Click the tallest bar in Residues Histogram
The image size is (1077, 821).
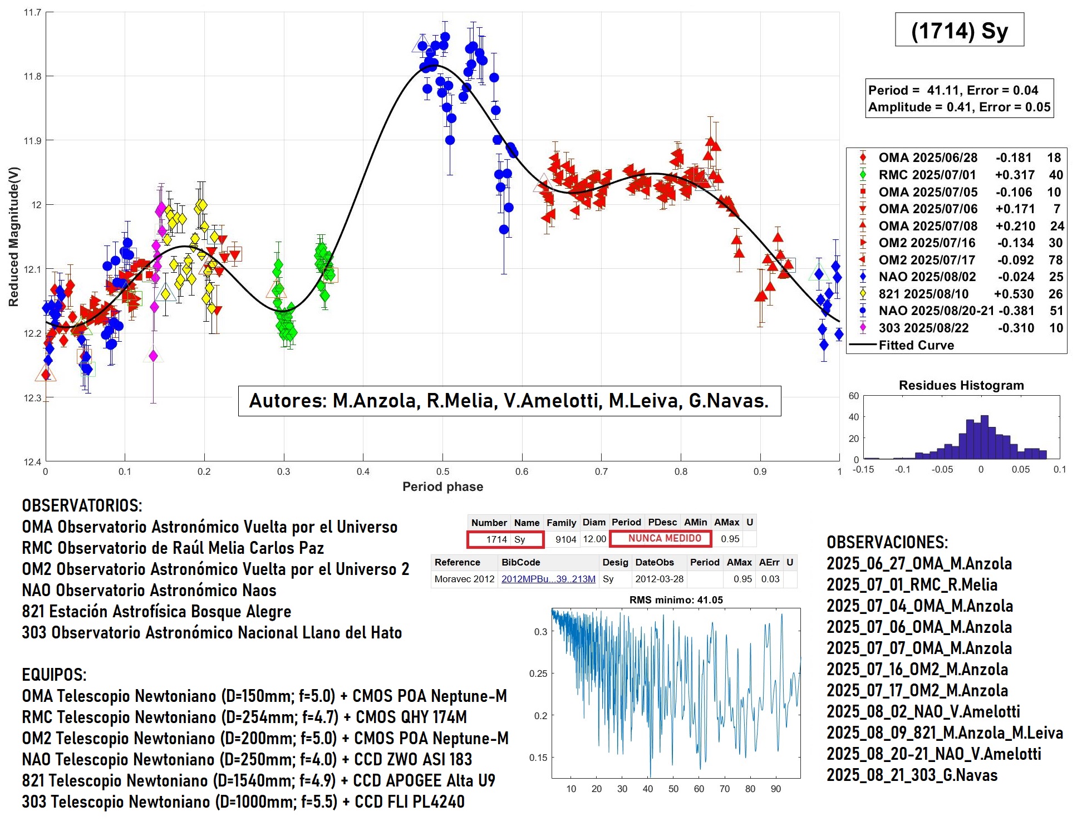984,437
